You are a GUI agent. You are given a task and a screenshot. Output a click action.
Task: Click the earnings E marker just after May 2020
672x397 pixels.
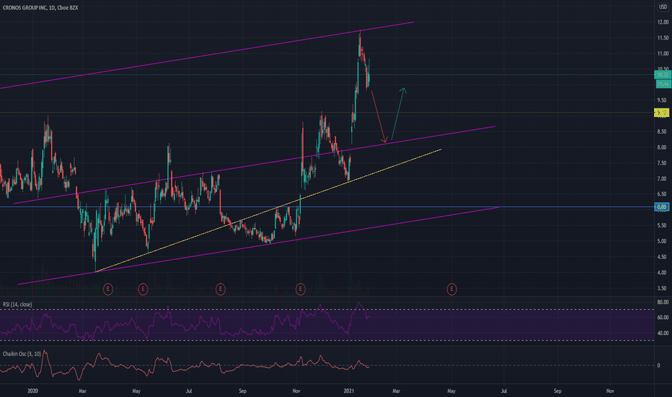143,289
